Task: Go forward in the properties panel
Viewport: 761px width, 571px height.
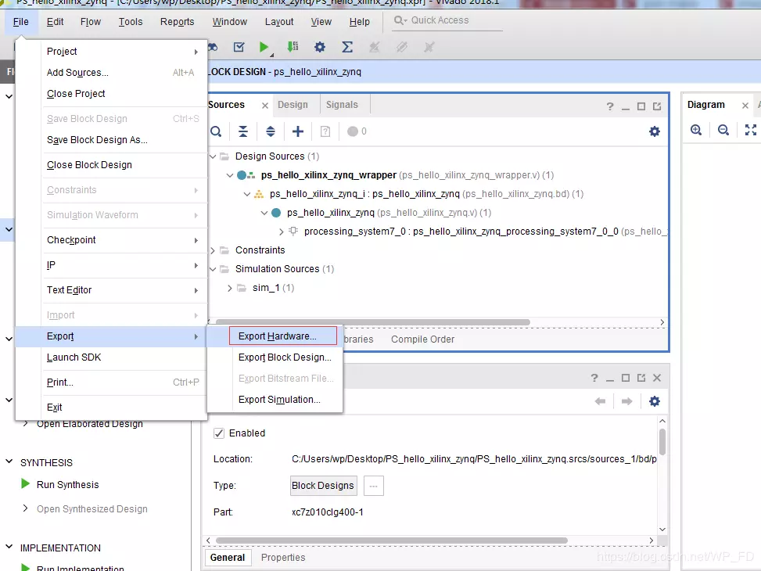Action: point(627,401)
